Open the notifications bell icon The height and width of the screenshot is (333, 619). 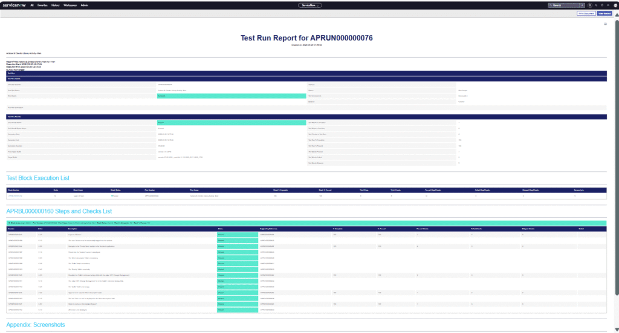[x=607, y=5]
